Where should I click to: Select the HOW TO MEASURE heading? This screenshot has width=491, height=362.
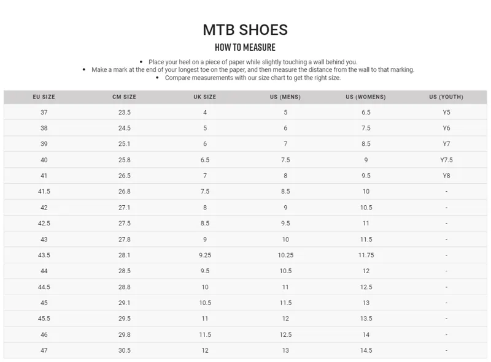(245, 47)
